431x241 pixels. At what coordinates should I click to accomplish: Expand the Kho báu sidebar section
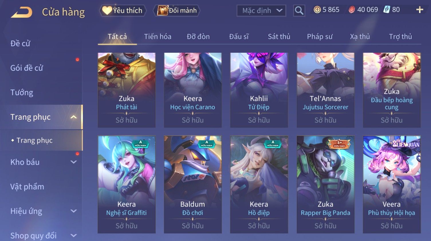tap(74, 162)
